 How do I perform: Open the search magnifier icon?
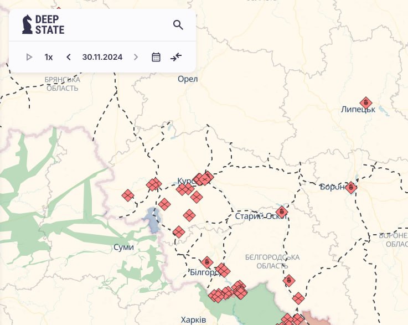(178, 25)
